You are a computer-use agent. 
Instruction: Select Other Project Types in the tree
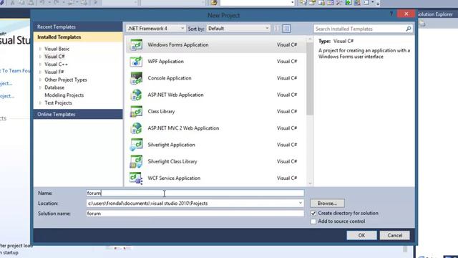click(x=66, y=80)
